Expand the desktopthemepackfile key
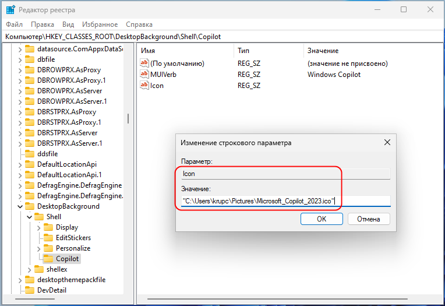The height and width of the screenshot is (306, 445). coord(20,280)
